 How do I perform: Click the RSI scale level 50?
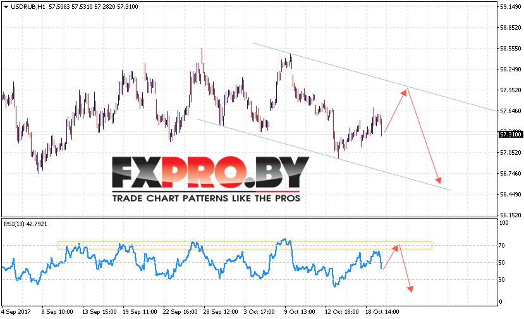501,263
